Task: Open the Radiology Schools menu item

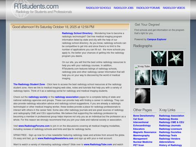Action: 98,8
